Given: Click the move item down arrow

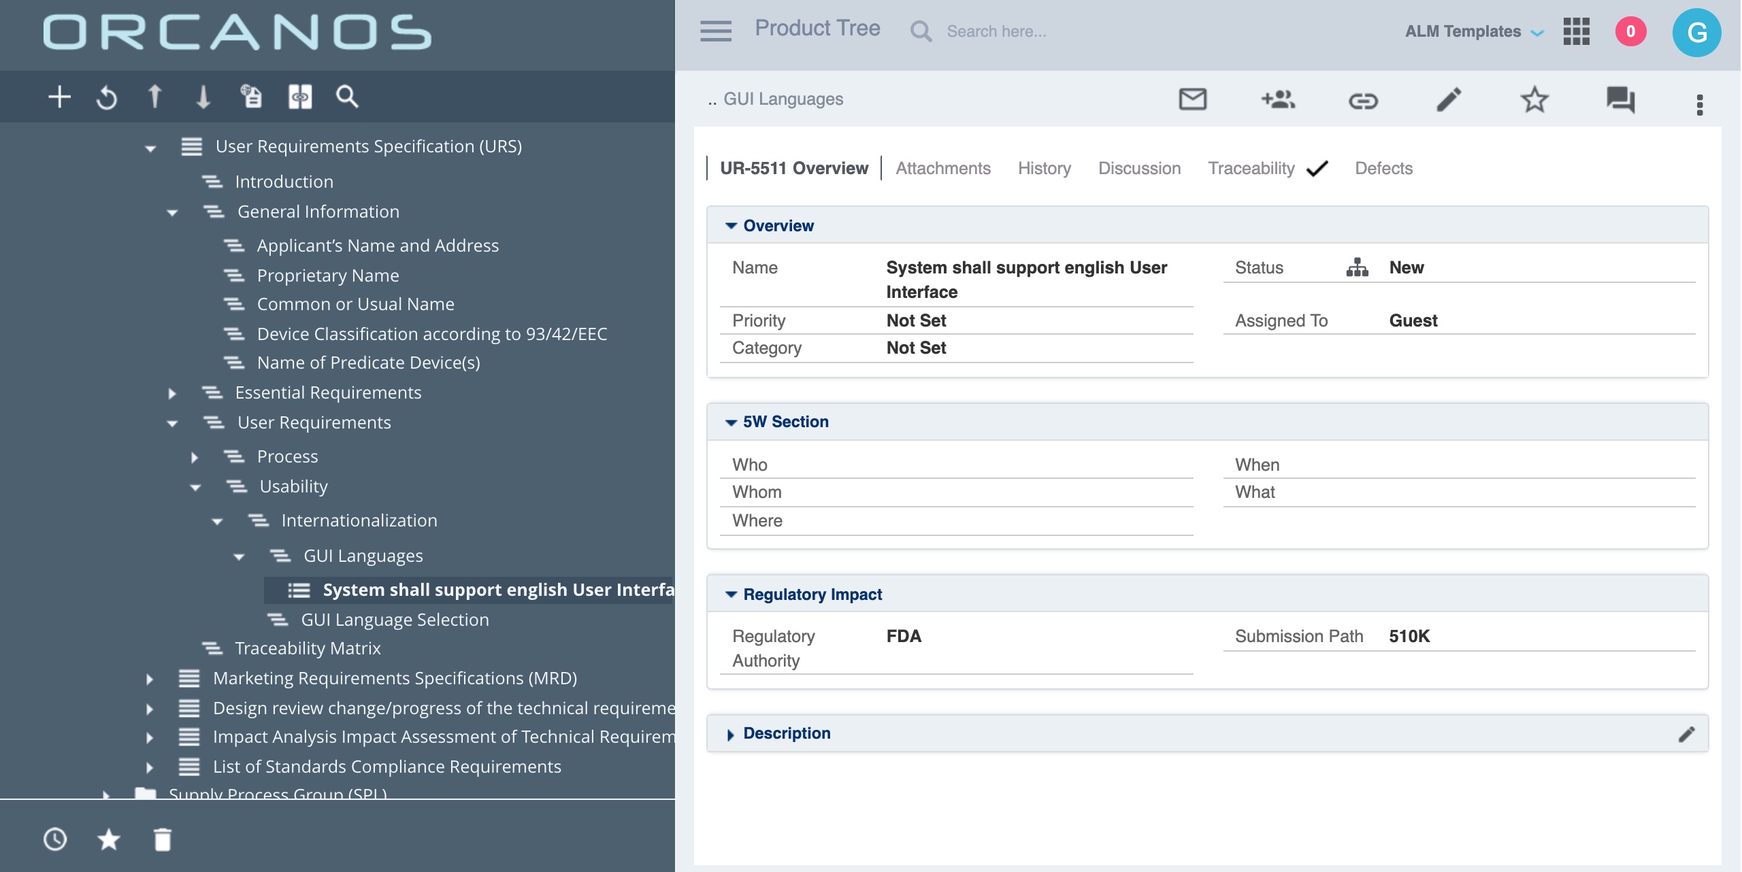Looking at the screenshot, I should (203, 97).
